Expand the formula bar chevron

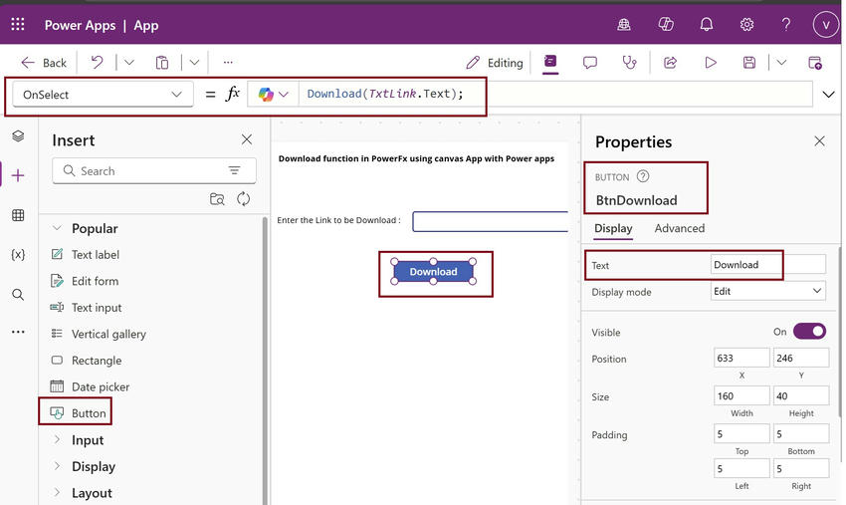pos(828,95)
